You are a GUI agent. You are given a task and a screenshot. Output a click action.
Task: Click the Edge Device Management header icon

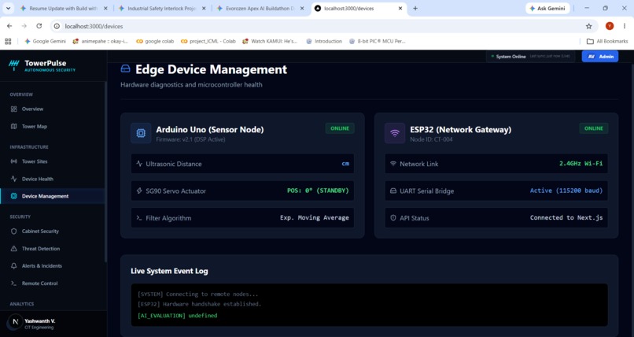[x=126, y=69]
